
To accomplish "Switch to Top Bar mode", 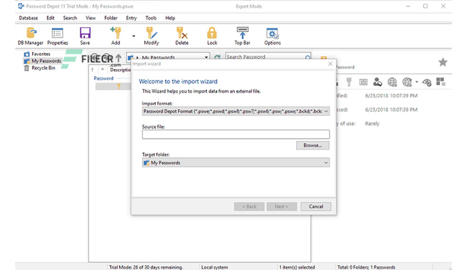I will click(x=242, y=36).
